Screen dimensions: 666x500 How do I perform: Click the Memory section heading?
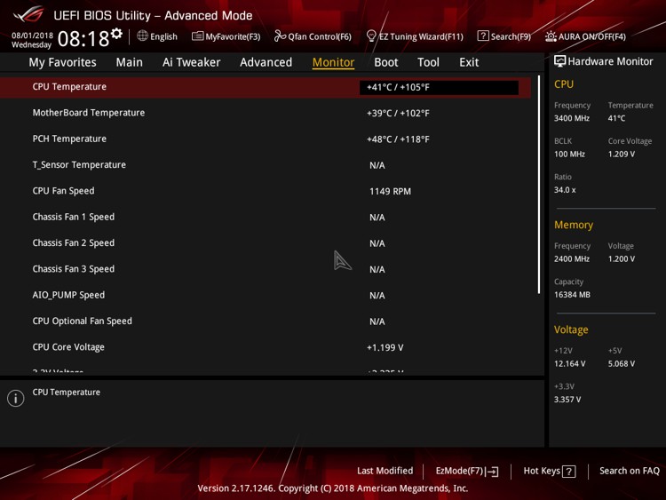pyautogui.click(x=574, y=225)
